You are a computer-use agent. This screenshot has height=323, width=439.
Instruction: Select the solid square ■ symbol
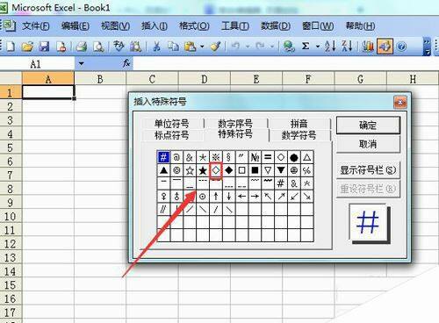click(255, 170)
